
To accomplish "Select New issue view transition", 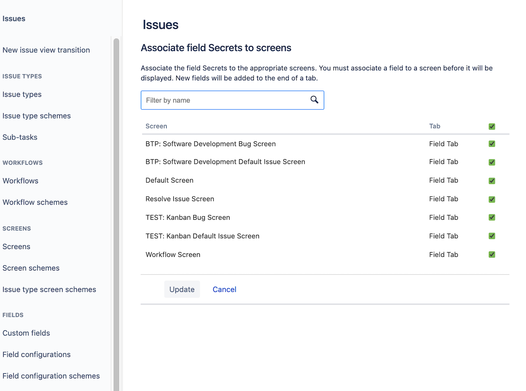I will (46, 50).
